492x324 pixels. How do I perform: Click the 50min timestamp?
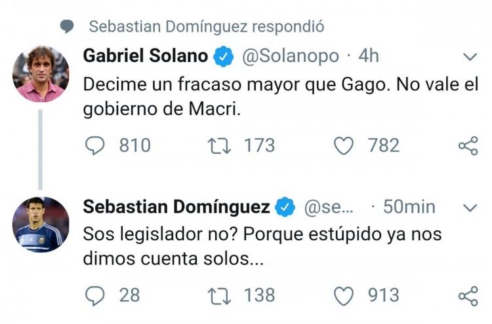coord(409,207)
